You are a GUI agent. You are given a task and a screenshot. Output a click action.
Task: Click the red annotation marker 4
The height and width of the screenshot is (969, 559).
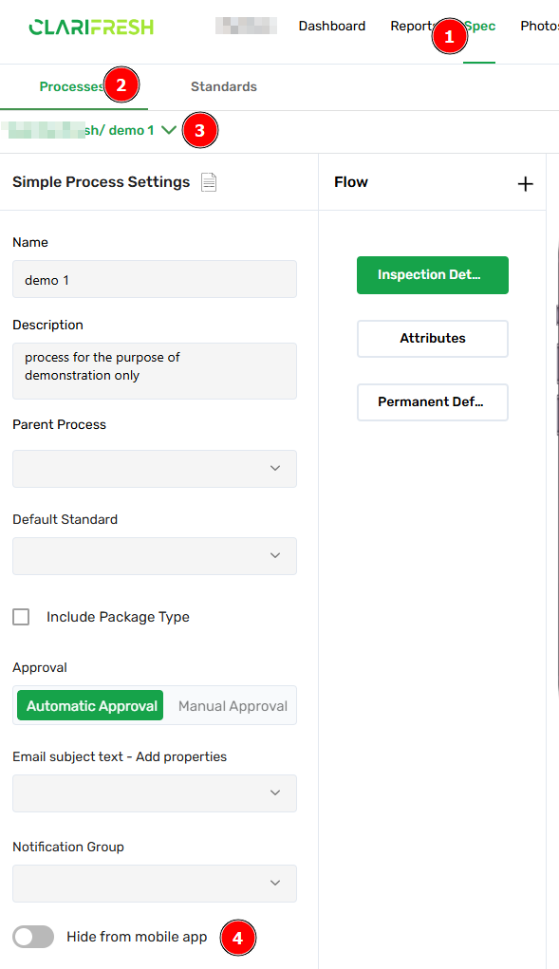pos(237,938)
